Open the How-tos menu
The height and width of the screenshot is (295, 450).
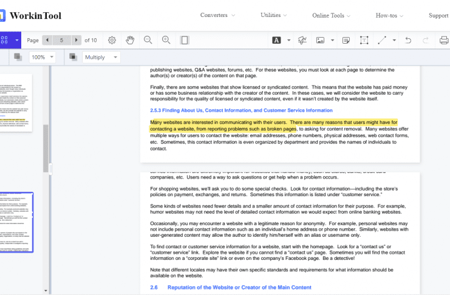point(389,16)
